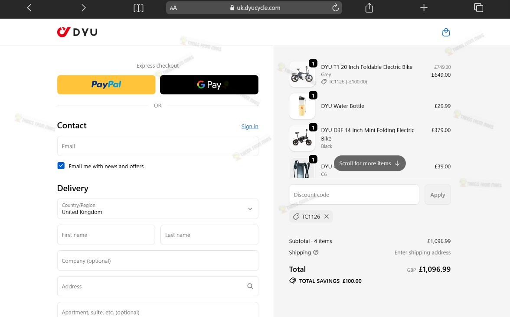The width and height of the screenshot is (510, 317).
Task: Open the Sign in link
Action: 250,127
